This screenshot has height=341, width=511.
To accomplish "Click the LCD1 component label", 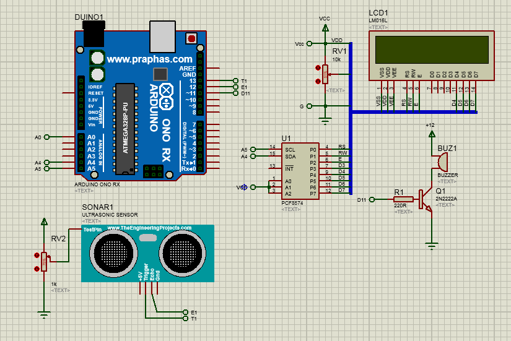I will pos(378,13).
